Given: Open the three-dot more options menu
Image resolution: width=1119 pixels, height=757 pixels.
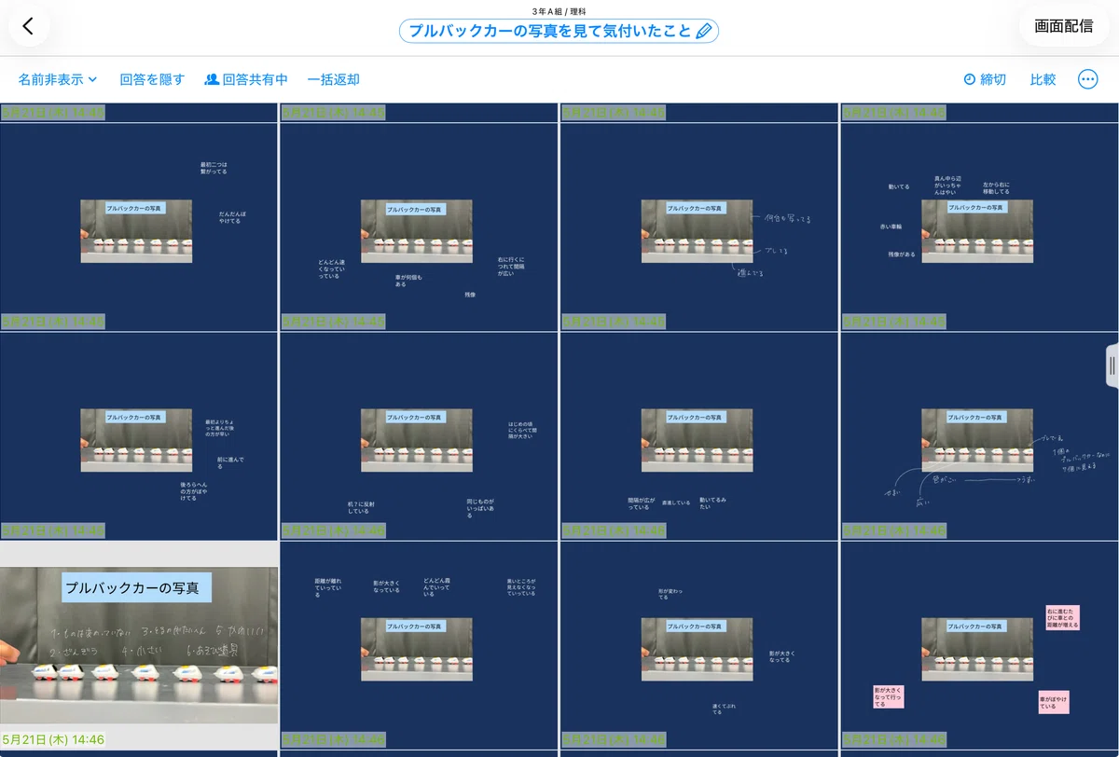Looking at the screenshot, I should tap(1087, 79).
